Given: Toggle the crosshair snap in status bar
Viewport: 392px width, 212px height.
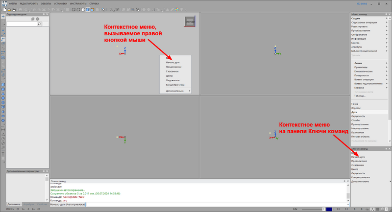Looking at the screenshot, I should [x=367, y=209].
